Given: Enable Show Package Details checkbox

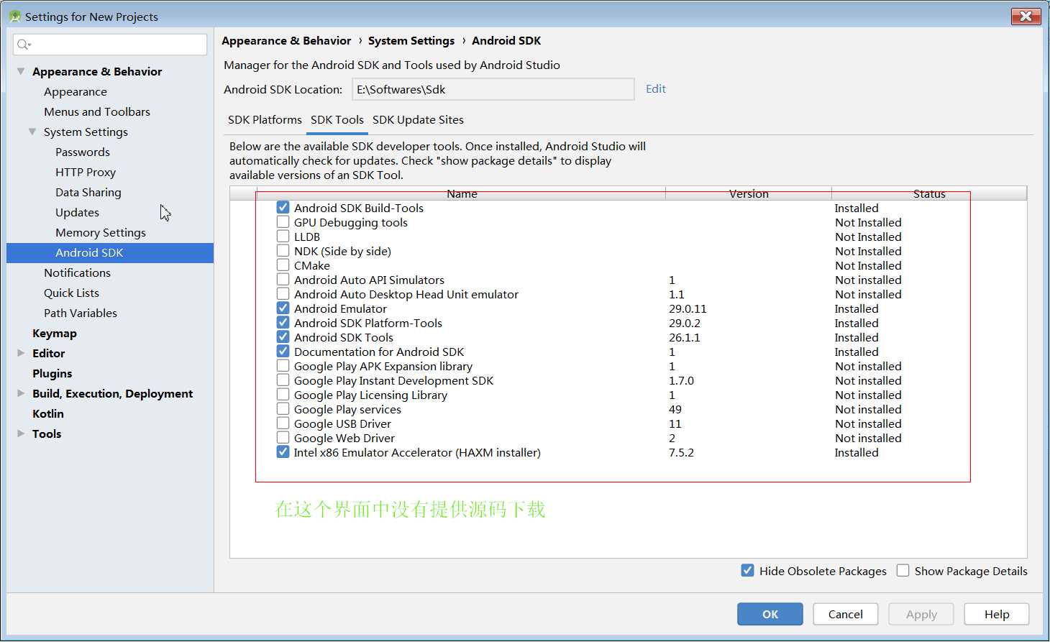Looking at the screenshot, I should pyautogui.click(x=903, y=570).
